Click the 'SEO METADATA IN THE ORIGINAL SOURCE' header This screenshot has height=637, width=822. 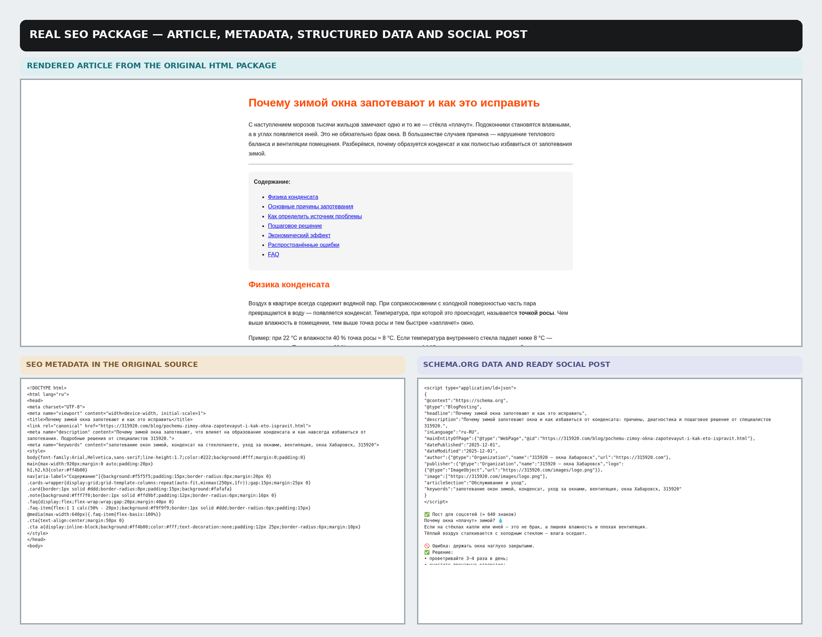[x=112, y=364]
